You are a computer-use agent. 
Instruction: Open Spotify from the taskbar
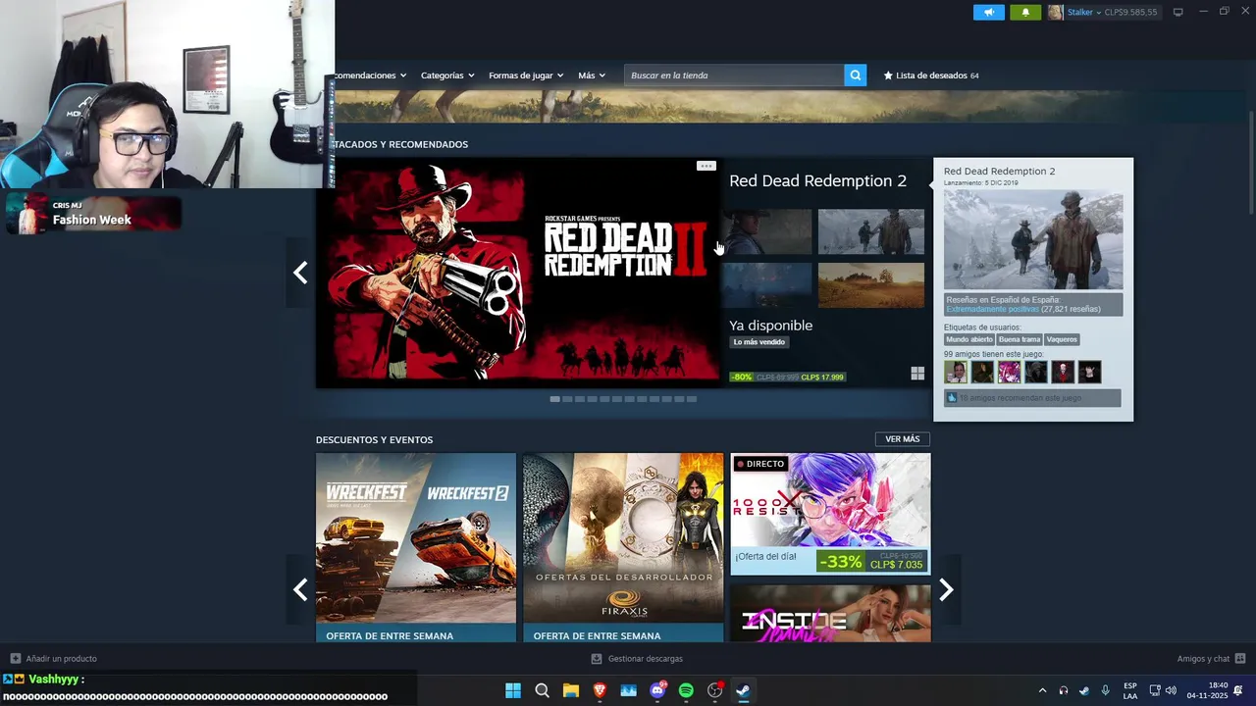tap(686, 690)
